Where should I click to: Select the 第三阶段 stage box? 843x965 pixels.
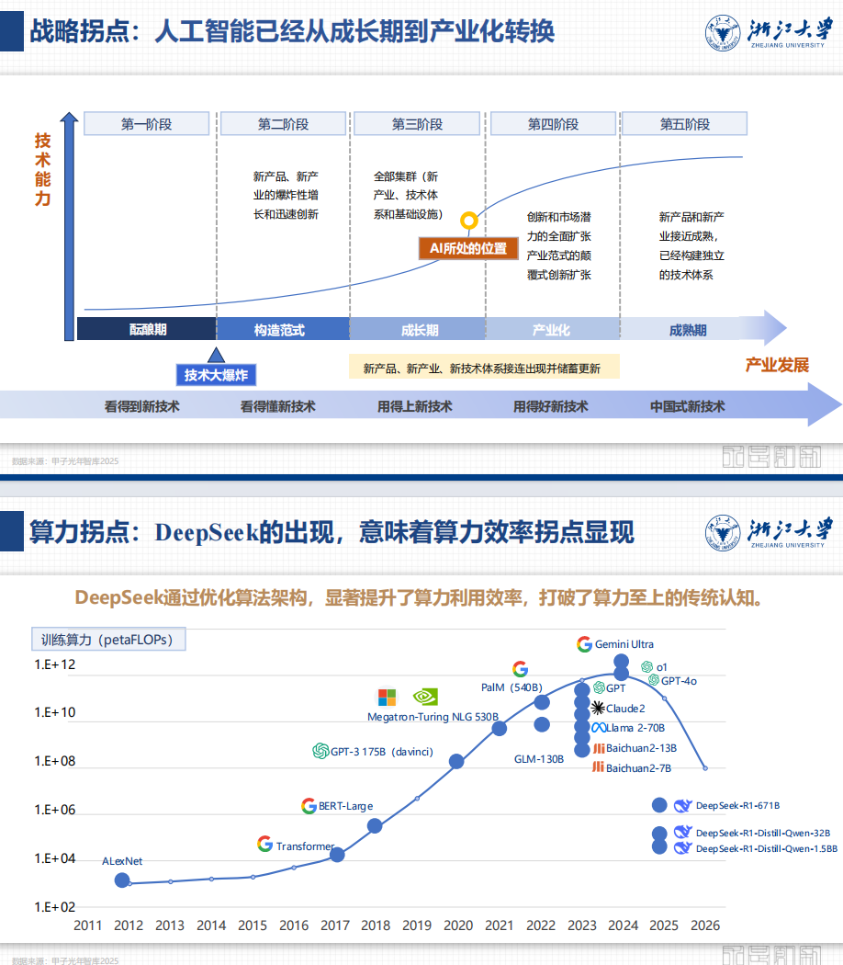(417, 124)
